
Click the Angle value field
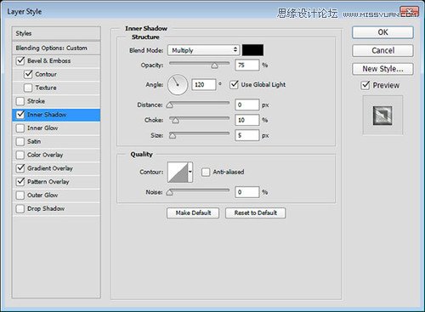click(204, 85)
